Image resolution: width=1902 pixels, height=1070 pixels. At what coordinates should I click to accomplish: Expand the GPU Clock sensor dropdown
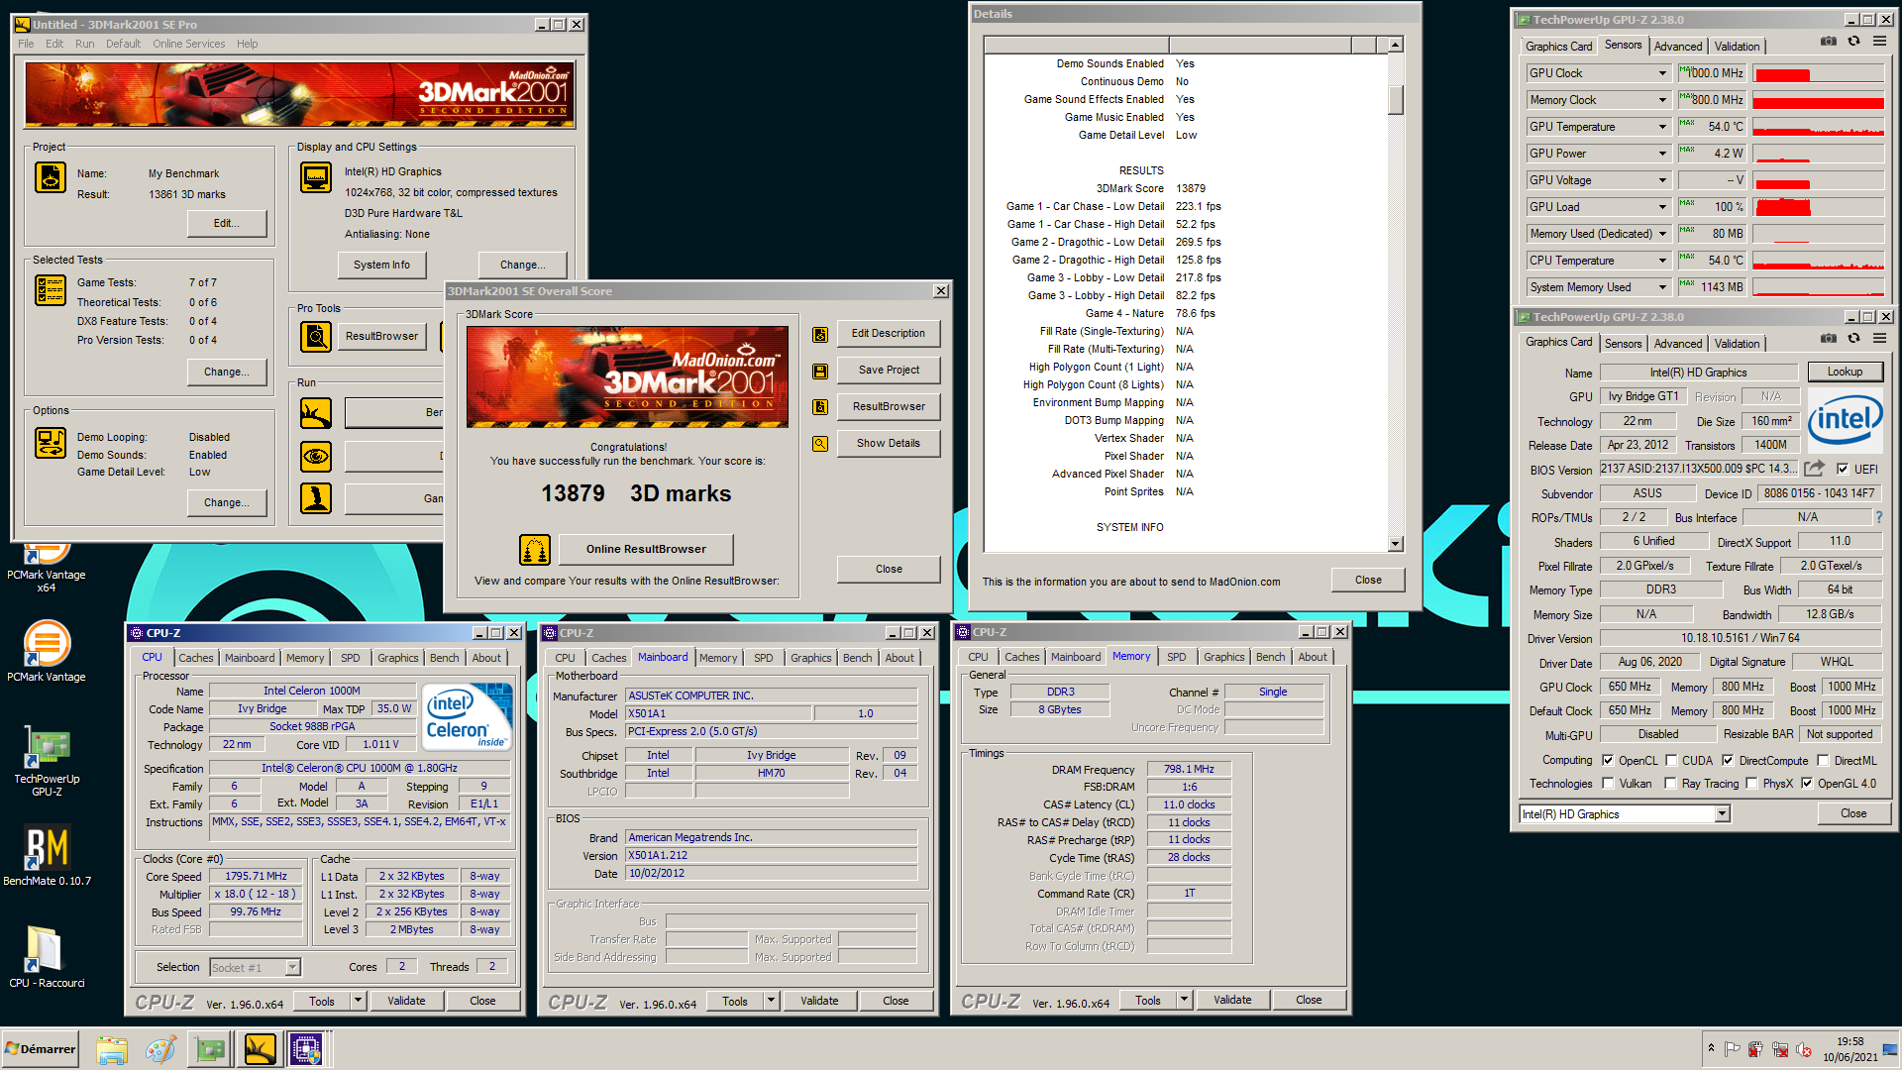click(x=1662, y=73)
